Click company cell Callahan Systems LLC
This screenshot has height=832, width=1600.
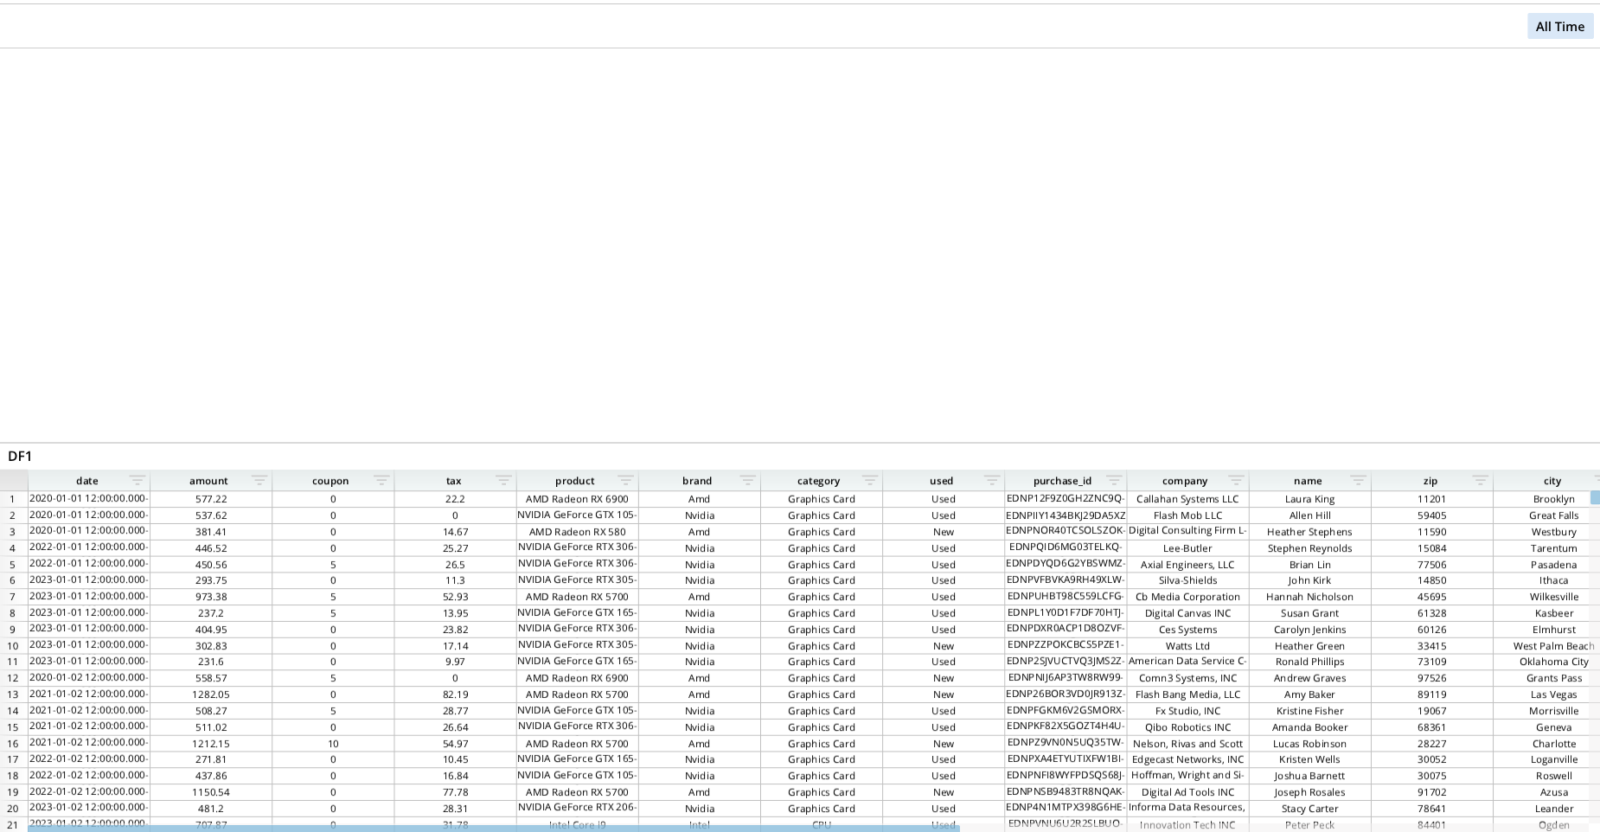point(1187,499)
